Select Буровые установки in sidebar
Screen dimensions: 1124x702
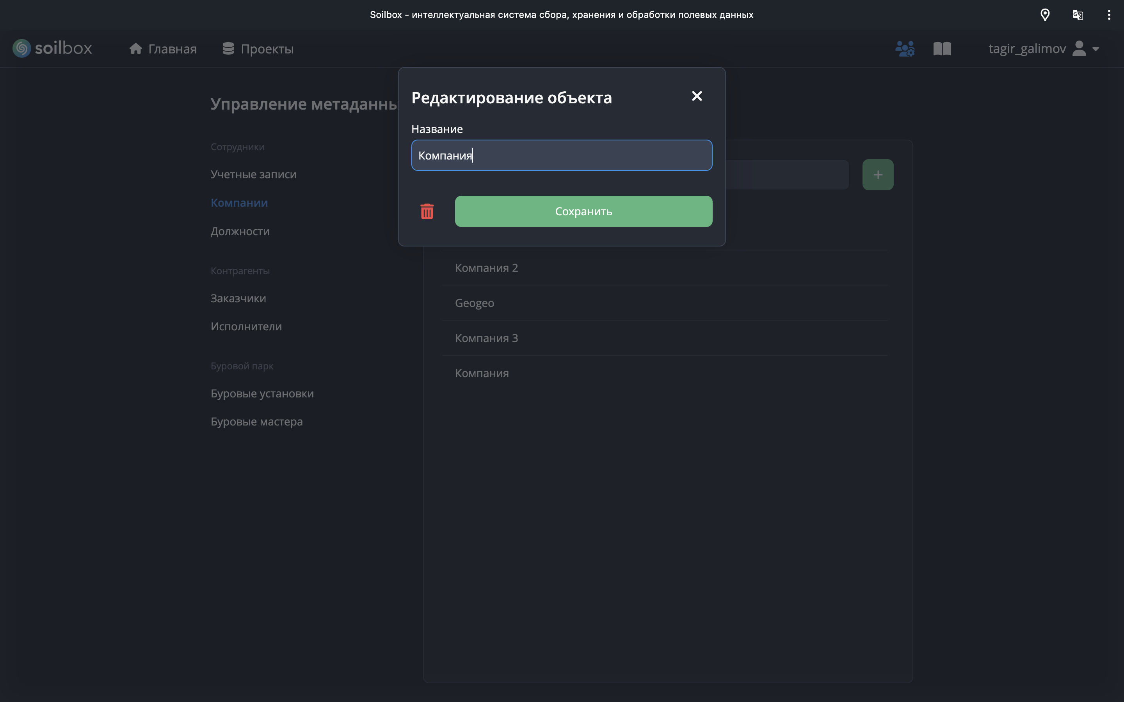pyautogui.click(x=262, y=393)
